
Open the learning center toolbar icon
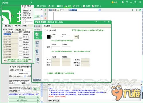tap(93, 6)
